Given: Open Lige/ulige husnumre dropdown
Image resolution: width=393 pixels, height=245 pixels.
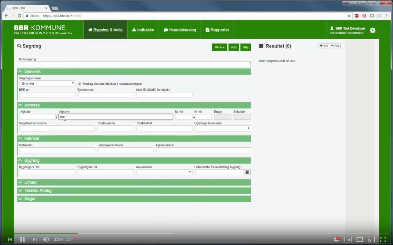Looking at the screenshot, I should (x=223, y=128).
